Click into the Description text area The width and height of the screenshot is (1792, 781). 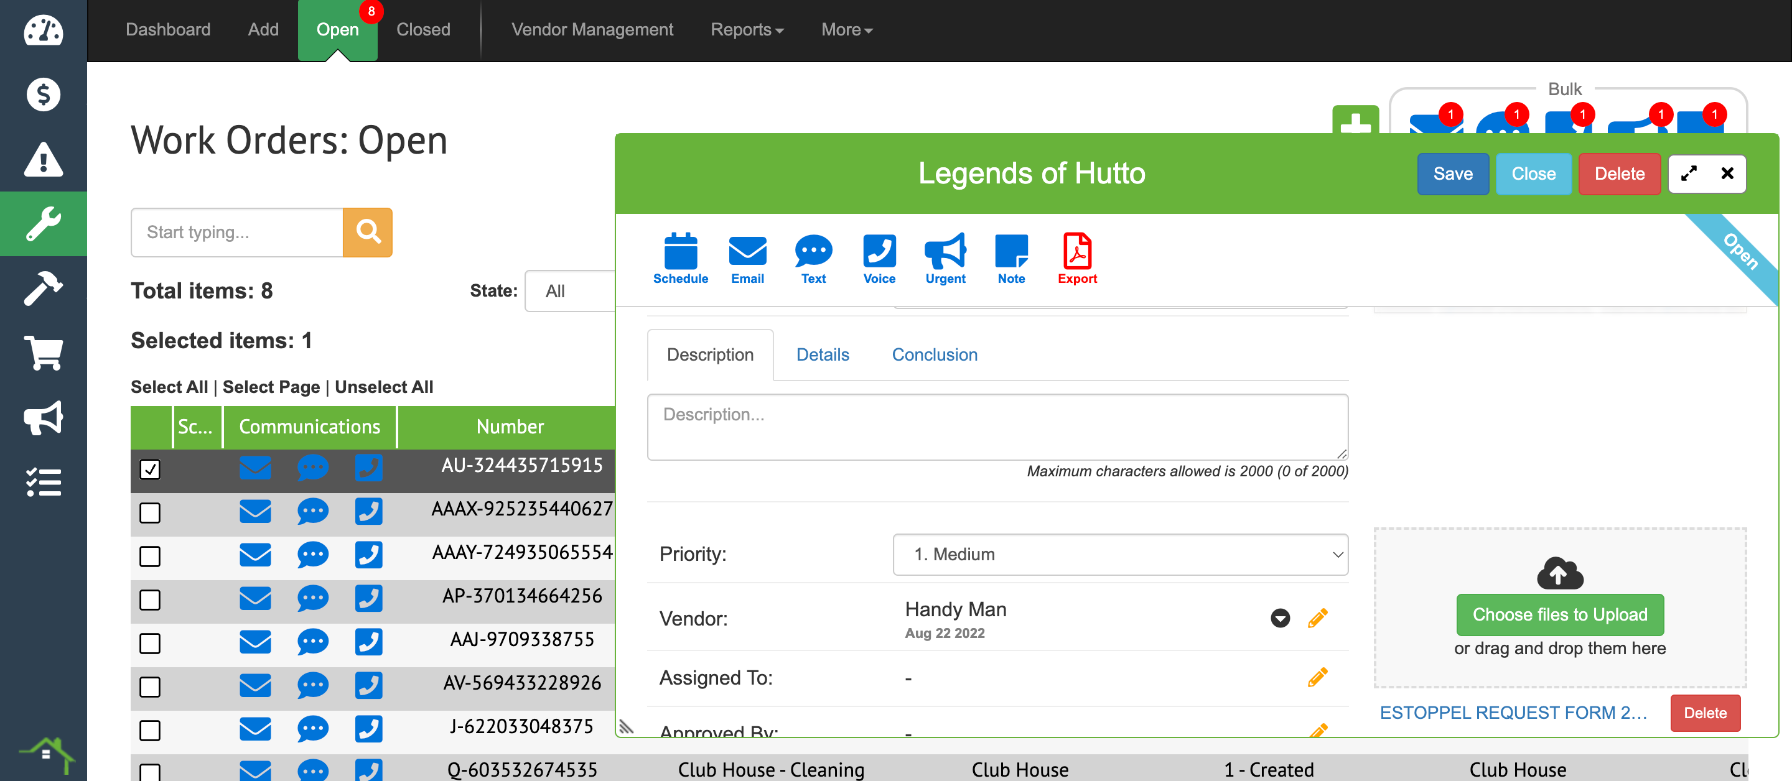point(996,427)
